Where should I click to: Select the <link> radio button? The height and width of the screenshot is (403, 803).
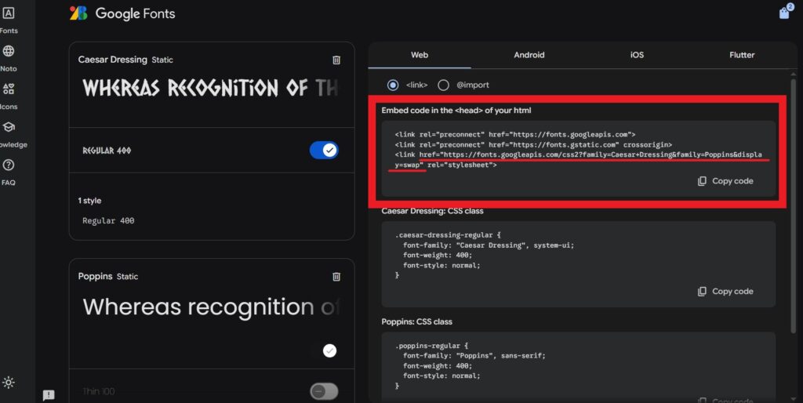393,85
